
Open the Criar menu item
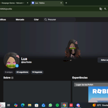(36, 19)
